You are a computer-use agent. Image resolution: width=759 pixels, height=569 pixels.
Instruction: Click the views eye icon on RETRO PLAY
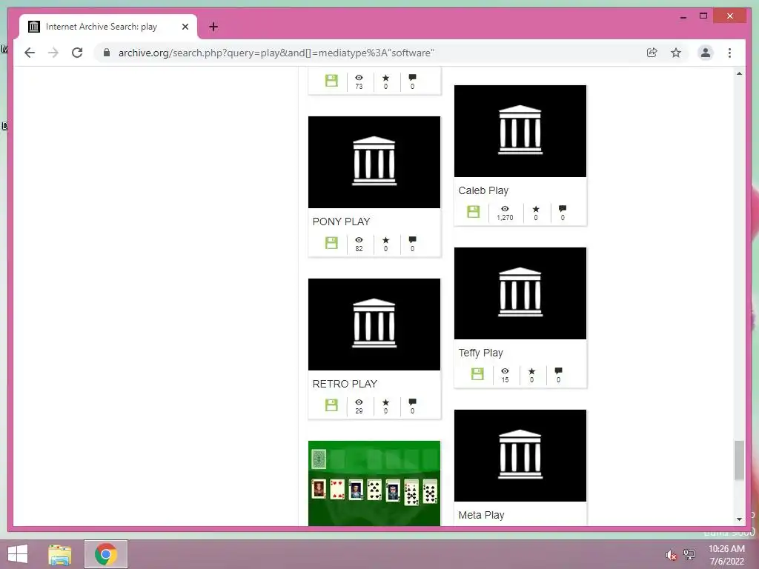(x=359, y=402)
